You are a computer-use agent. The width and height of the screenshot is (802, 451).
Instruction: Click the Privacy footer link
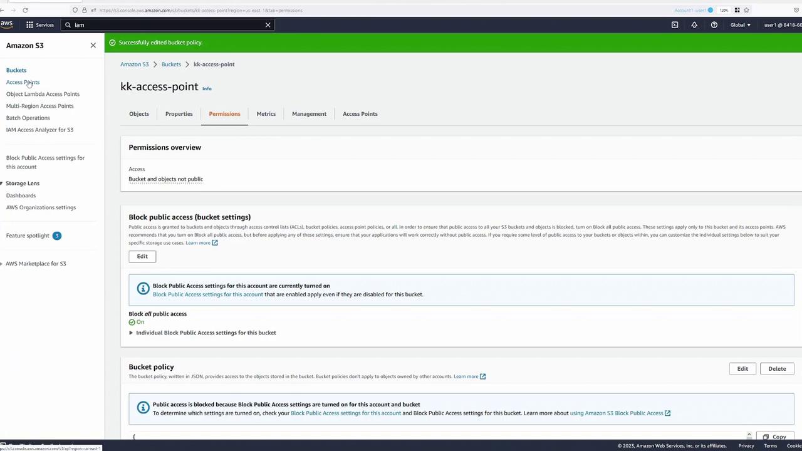click(x=746, y=446)
